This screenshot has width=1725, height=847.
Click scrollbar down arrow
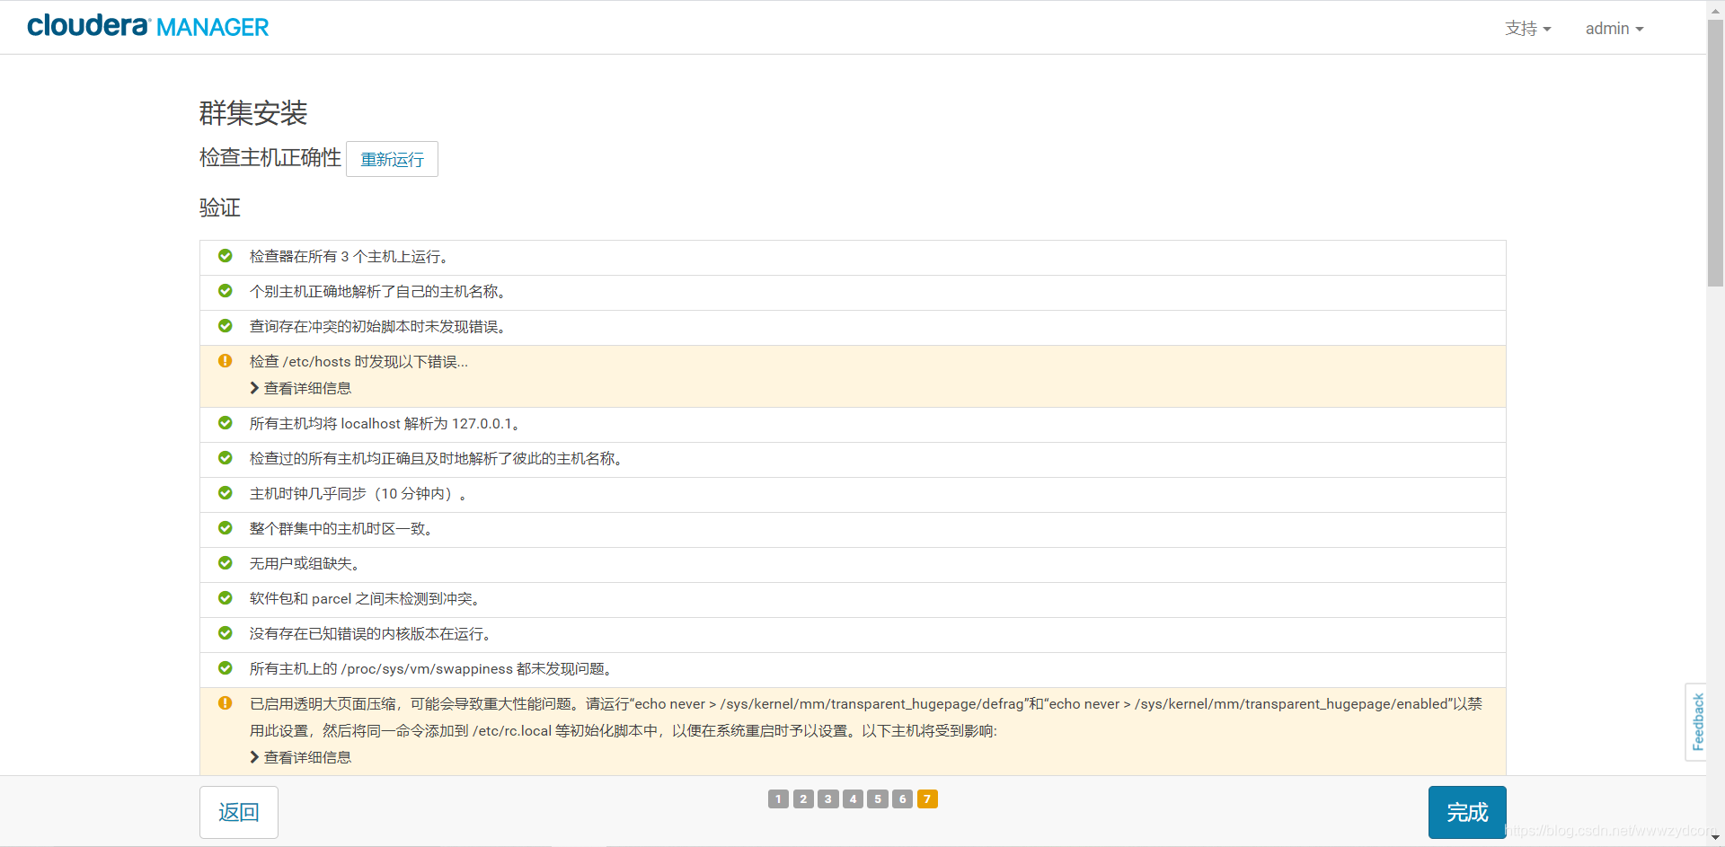1716,838
